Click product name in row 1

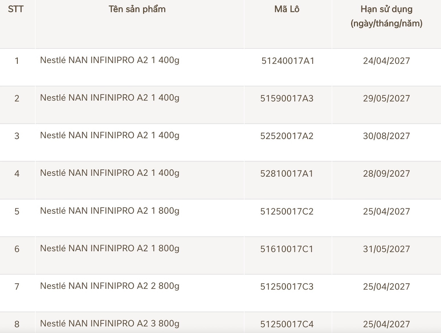point(110,60)
